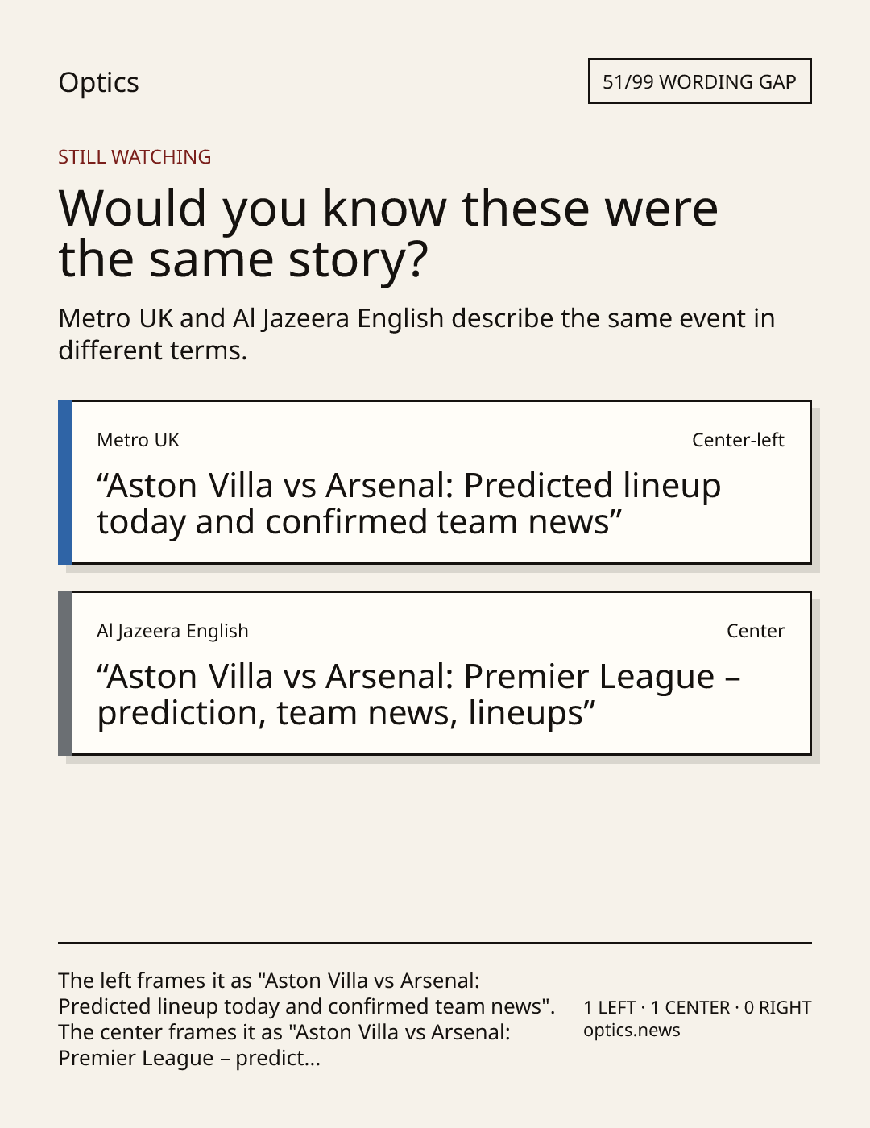Click the Optics logo text
The image size is (870, 1128).
[98, 82]
